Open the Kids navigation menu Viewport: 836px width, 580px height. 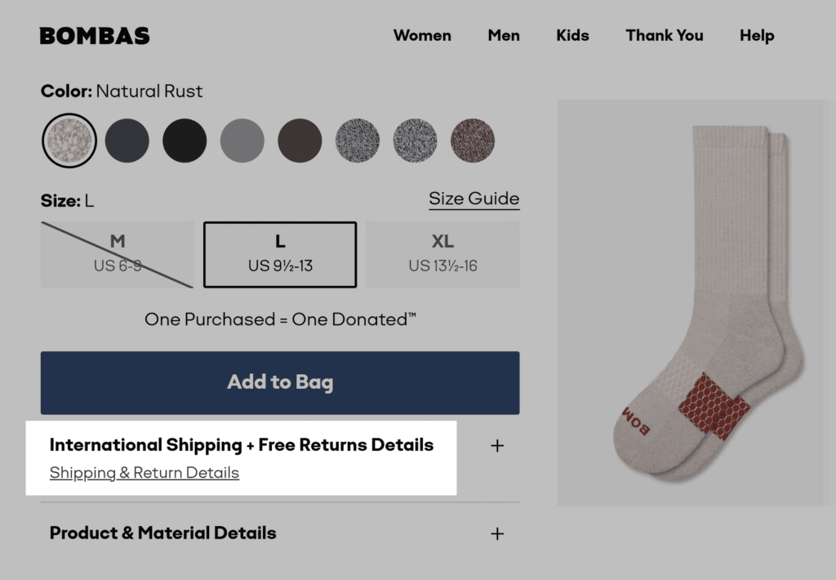(572, 35)
